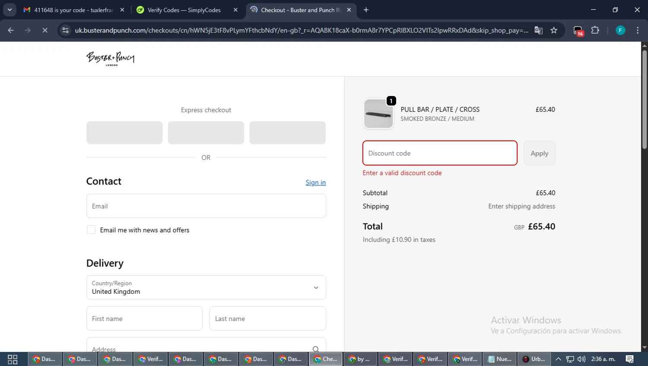Open the tab search dropdown arrow
Screen dimensions: 648x366
point(10,10)
